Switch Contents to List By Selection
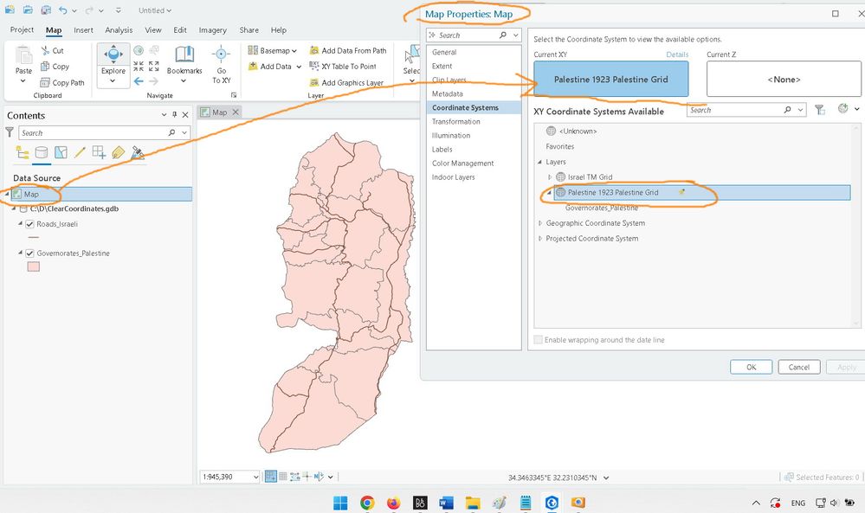The image size is (865, 513). point(61,152)
